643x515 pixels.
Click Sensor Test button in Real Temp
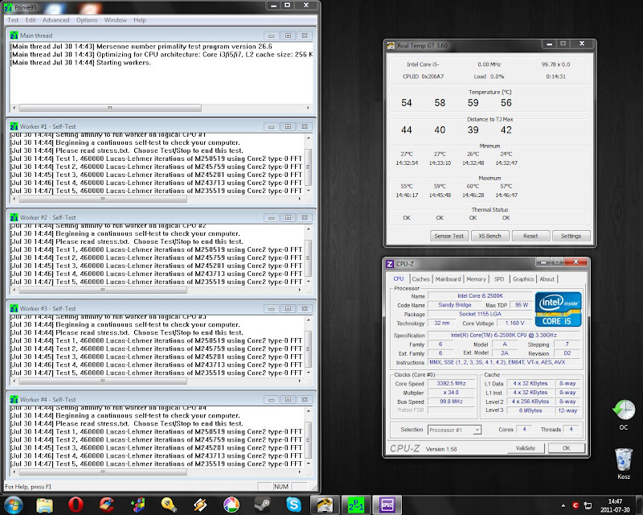tap(448, 236)
